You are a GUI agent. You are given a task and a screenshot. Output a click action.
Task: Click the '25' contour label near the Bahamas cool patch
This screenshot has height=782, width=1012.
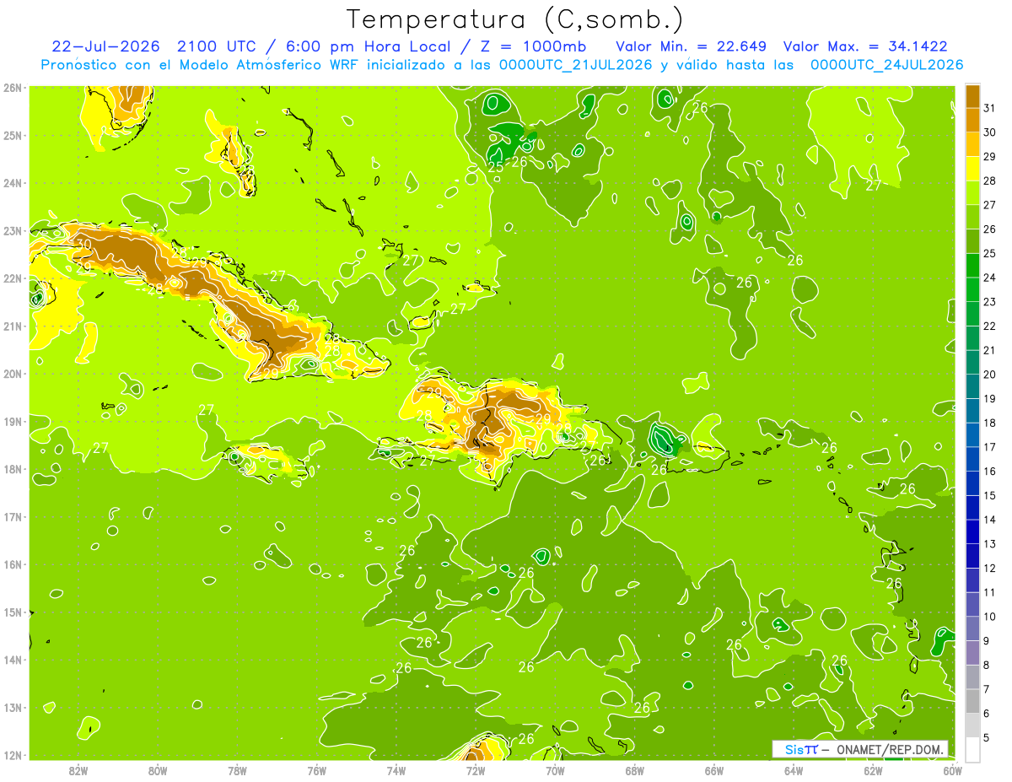[x=496, y=167]
